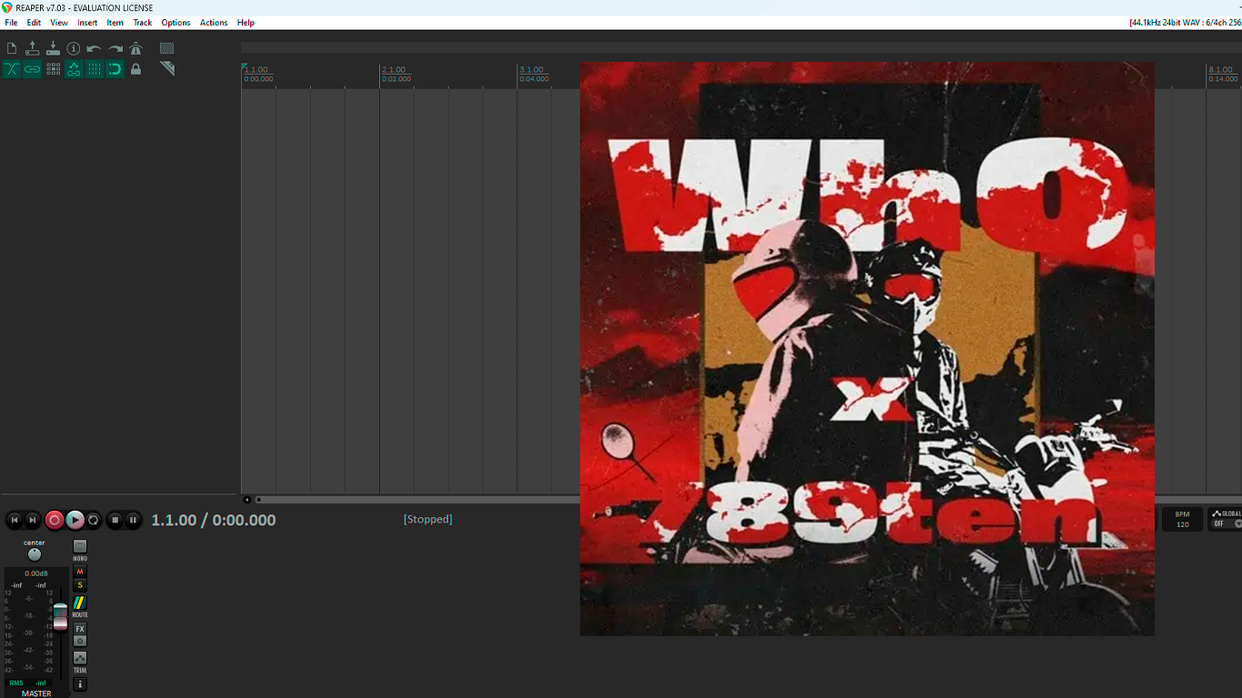Toggle the master MONO button

click(x=80, y=546)
